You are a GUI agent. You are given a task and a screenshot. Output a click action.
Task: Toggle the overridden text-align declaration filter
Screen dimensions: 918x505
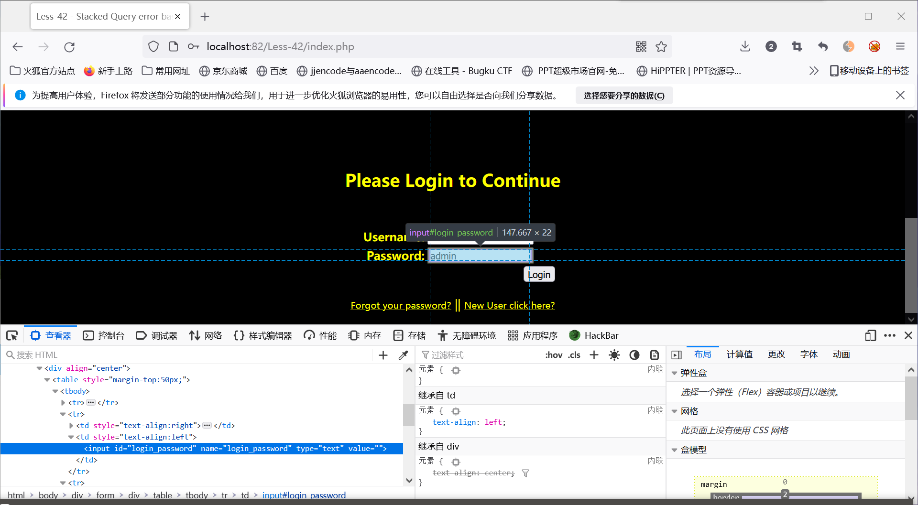click(x=525, y=473)
